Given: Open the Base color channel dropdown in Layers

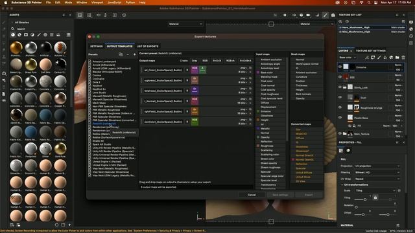Looking at the screenshot, I should [x=348, y=58].
